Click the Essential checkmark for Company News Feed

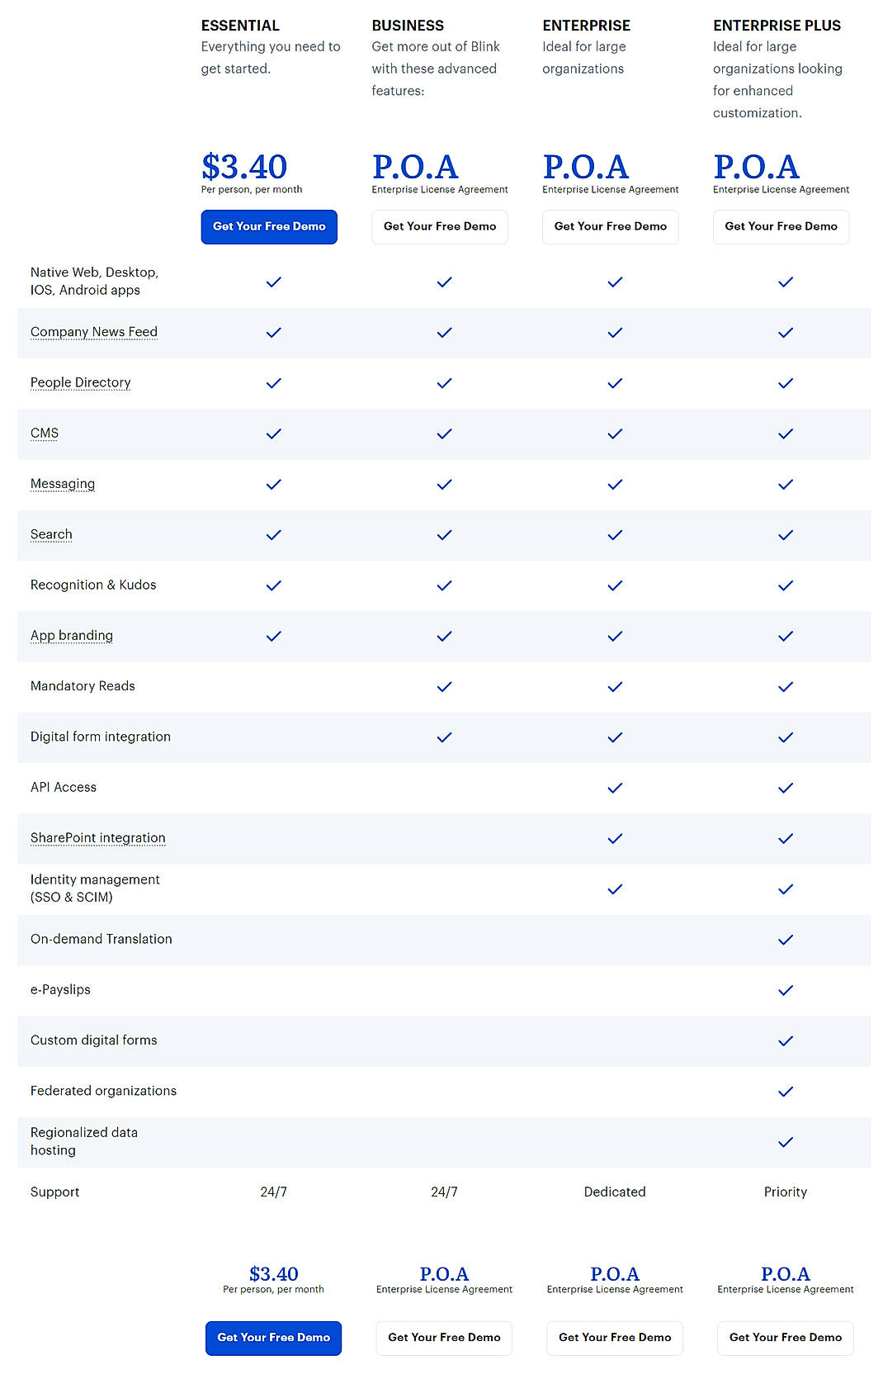pyautogui.click(x=272, y=333)
